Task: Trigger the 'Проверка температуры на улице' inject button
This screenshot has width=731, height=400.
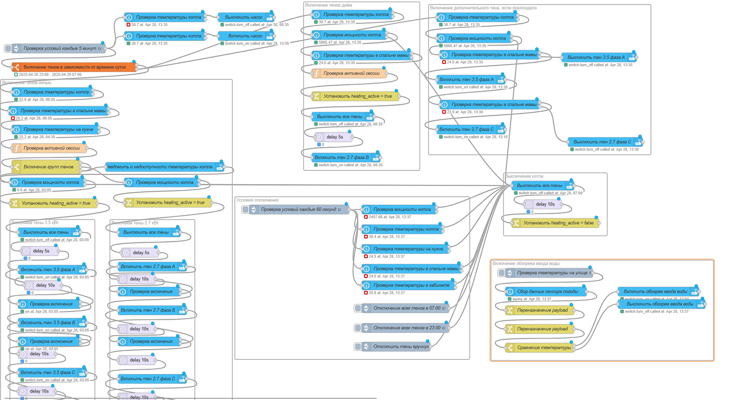Action: (501, 273)
